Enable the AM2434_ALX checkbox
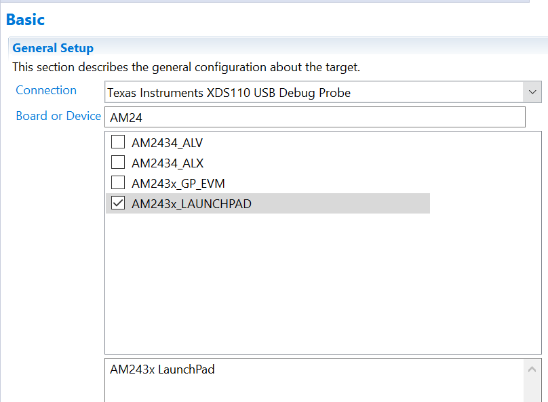Viewport: 548px width, 402px height. point(118,163)
